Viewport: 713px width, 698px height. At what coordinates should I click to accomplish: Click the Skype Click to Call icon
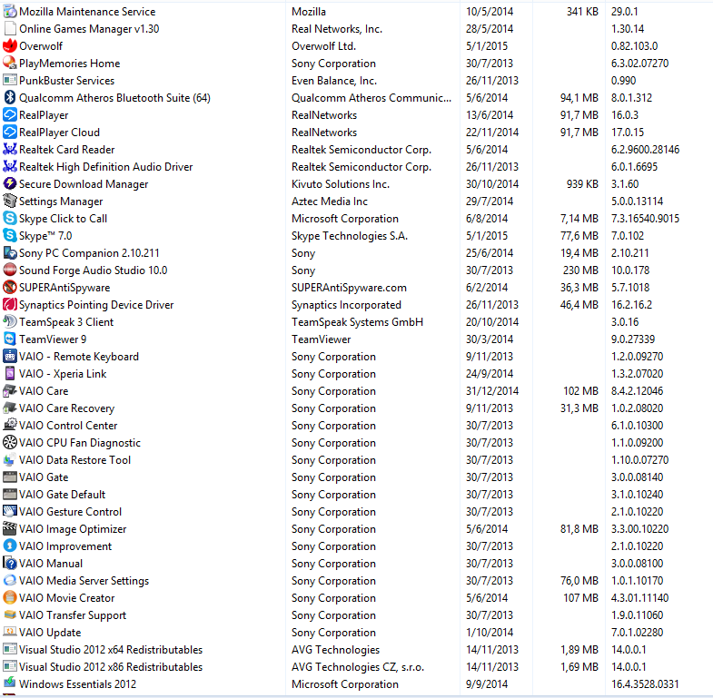tap(10, 219)
